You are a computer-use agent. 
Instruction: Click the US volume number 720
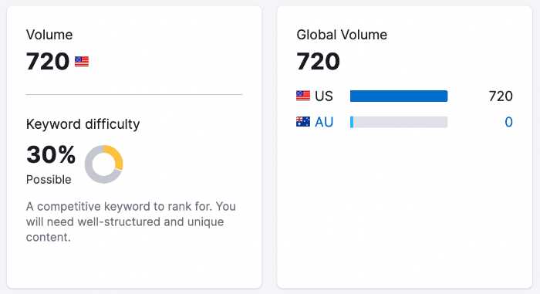pyautogui.click(x=501, y=96)
